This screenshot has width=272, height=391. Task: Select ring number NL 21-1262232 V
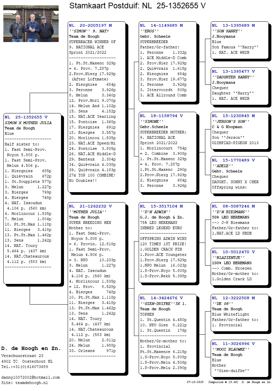(x=90, y=206)
